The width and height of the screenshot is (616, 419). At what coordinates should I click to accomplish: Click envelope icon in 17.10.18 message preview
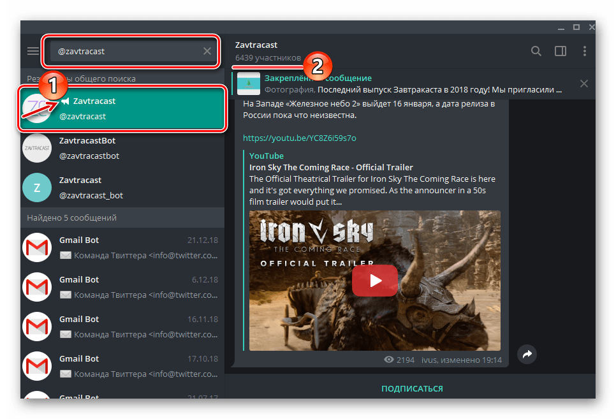(x=66, y=374)
